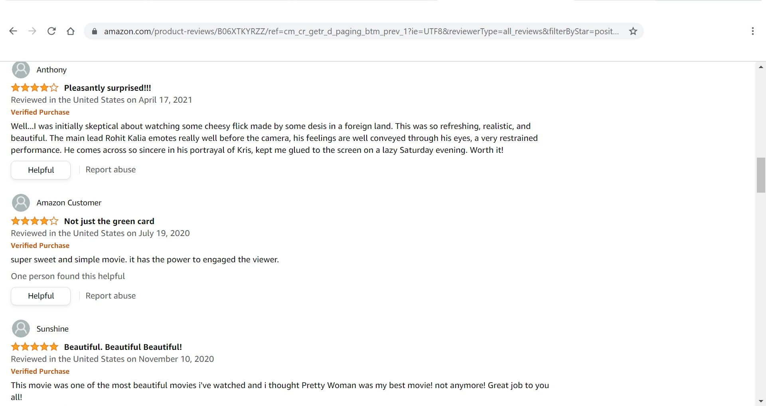Click the five-star rating on Sunshine's review

point(35,347)
